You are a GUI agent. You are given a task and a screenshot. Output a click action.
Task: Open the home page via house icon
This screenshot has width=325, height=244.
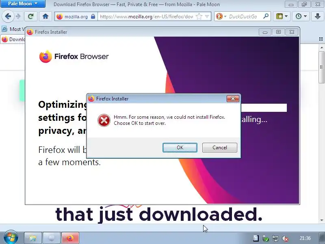[45, 16]
